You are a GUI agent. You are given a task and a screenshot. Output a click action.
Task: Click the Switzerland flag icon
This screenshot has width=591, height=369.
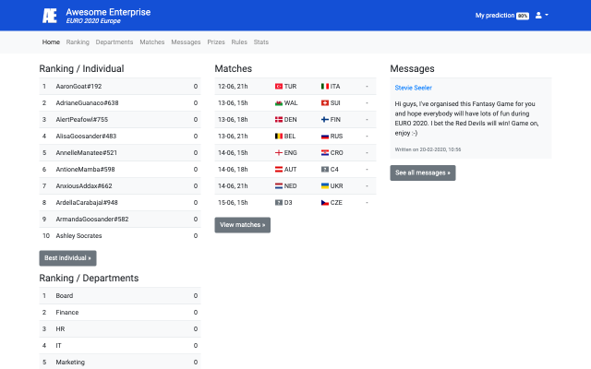(x=324, y=102)
